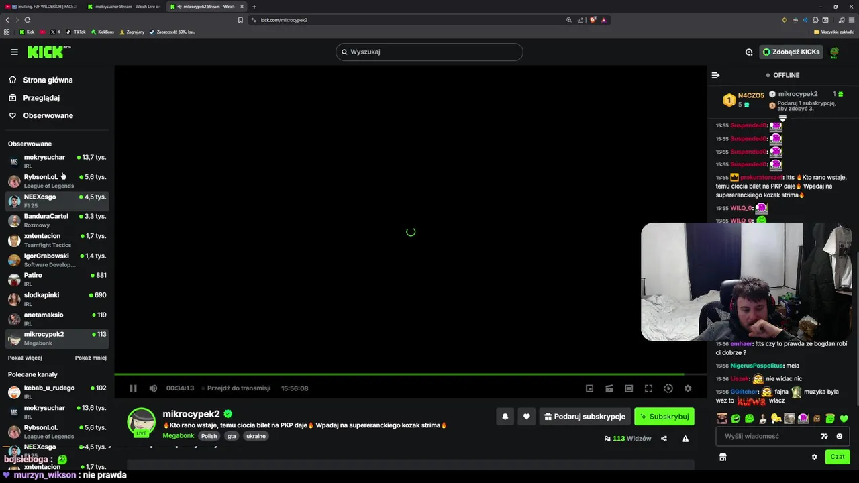Toggle channel notification bell
This screenshot has width=859, height=483.
coord(505,417)
